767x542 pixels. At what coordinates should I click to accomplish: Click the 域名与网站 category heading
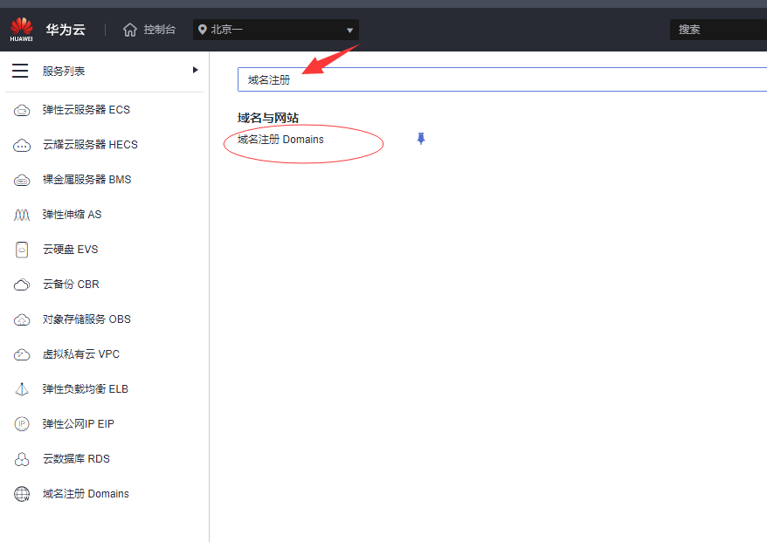[268, 118]
